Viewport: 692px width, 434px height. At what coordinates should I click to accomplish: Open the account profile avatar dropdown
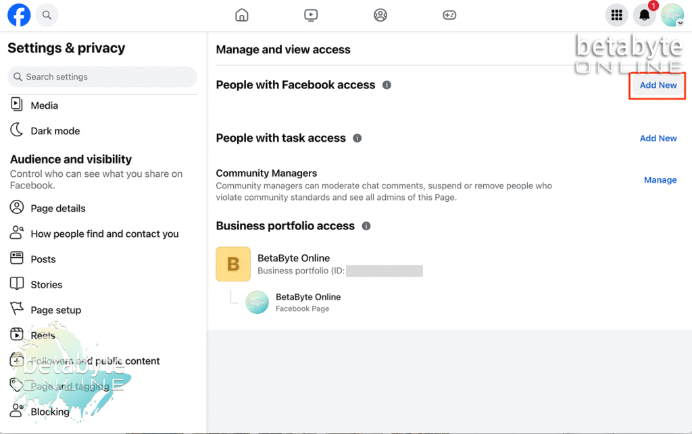coord(672,16)
